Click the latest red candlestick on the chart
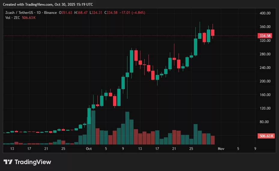This screenshot has width=279, height=171. tap(213, 33)
